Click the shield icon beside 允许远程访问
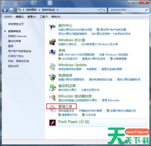 tap(59, 59)
